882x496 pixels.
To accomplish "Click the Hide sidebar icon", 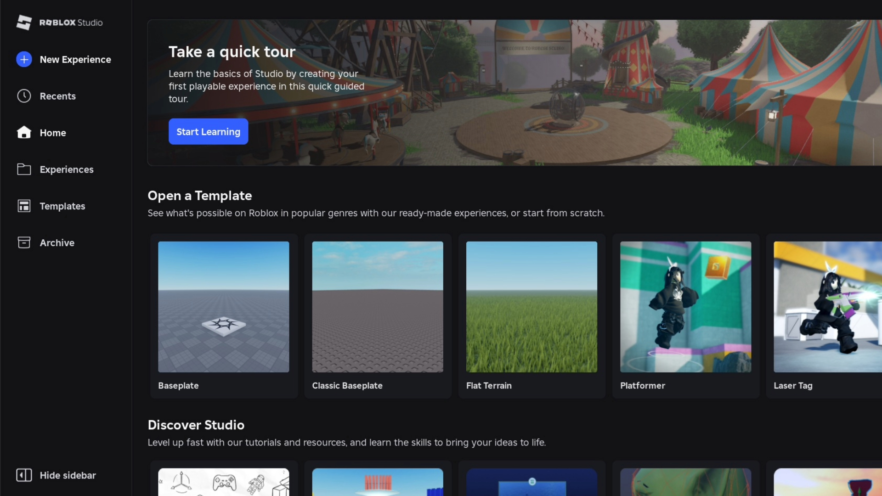I will (24, 475).
